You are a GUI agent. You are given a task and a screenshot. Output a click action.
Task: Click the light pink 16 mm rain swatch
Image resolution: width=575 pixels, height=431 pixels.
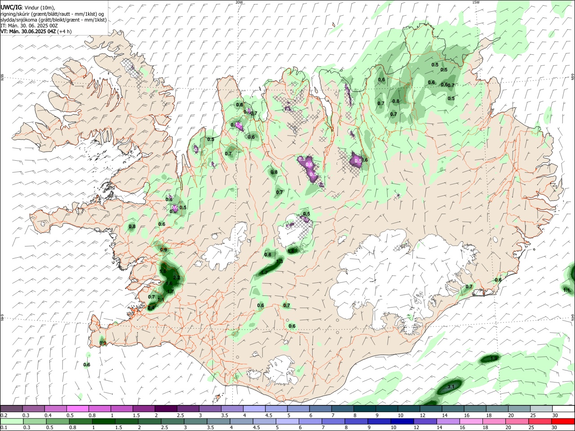coord(472,421)
